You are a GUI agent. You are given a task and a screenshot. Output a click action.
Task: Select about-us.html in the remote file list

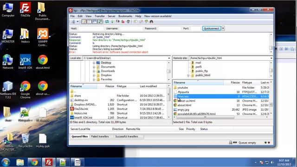coord(187,101)
